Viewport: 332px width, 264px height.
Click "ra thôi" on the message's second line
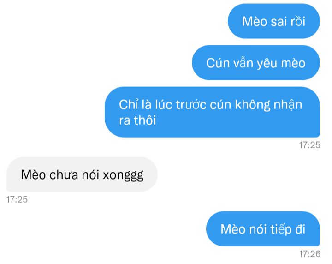(x=137, y=120)
